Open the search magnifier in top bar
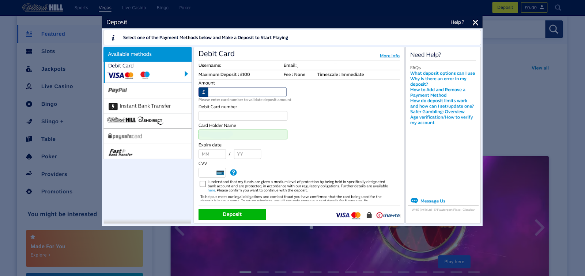The height and width of the screenshot is (276, 585). 558,8
